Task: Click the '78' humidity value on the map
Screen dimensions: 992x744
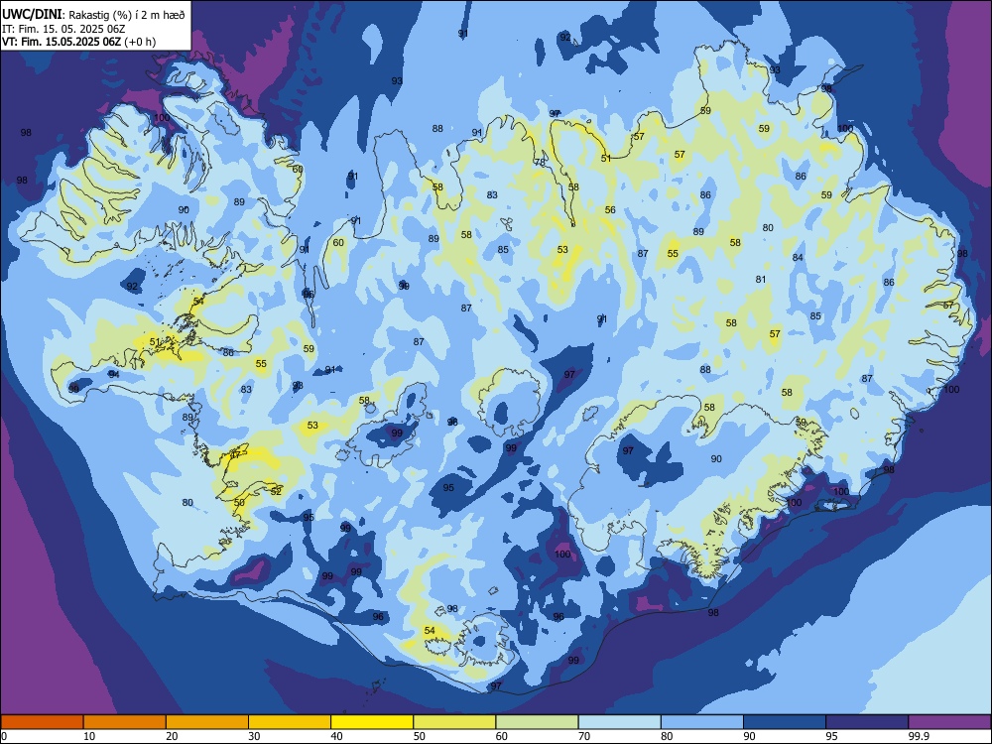Action: 539,162
